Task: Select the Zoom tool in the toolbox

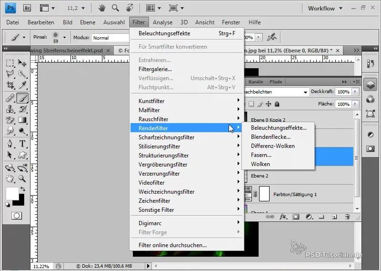Action: (22, 179)
